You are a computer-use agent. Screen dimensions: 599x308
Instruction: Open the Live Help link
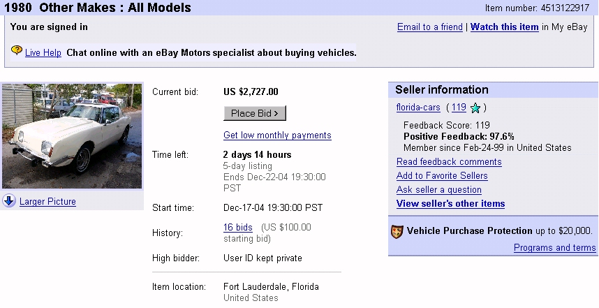[x=43, y=52]
